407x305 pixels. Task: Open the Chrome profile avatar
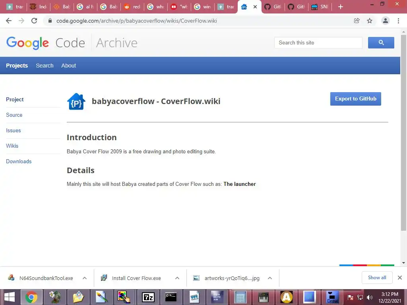tap(386, 21)
